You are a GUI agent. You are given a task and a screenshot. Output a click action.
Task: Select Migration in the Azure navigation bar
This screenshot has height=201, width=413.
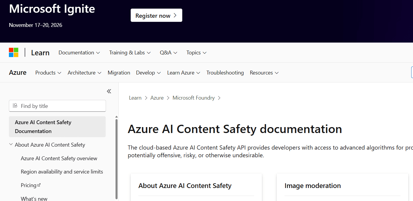(119, 73)
